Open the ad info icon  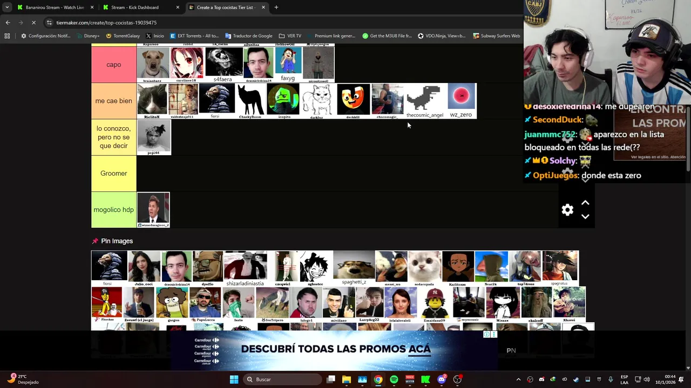pos(486,335)
